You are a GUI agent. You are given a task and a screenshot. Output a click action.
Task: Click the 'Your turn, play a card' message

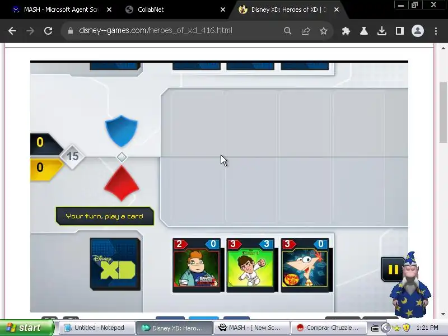coord(105,216)
